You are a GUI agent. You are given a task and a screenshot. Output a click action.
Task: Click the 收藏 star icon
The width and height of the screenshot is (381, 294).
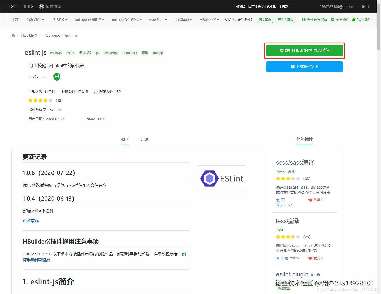pyautogui.click(x=96, y=92)
